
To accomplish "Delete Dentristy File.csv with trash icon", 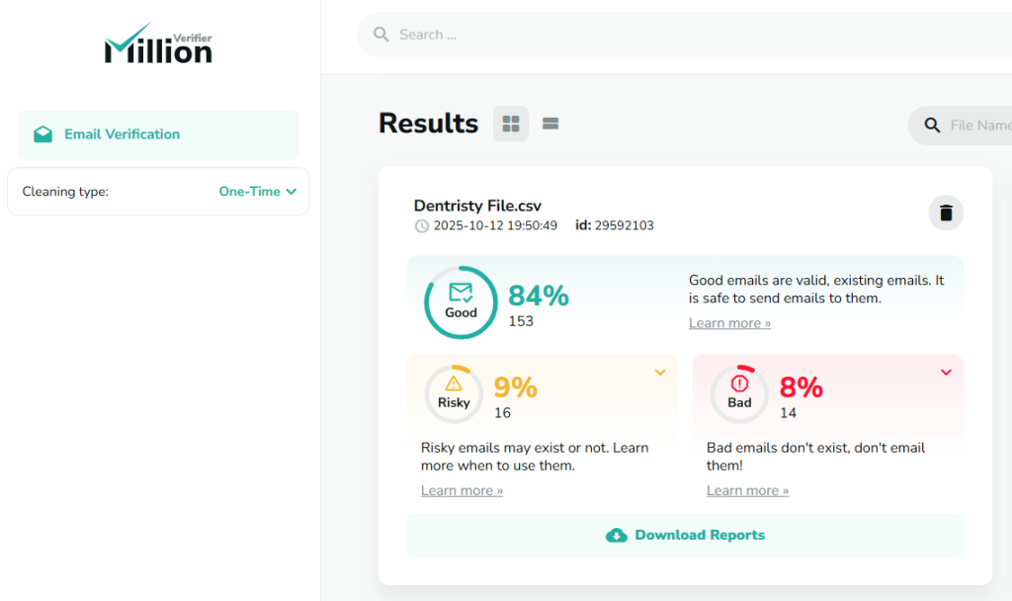I will (946, 213).
